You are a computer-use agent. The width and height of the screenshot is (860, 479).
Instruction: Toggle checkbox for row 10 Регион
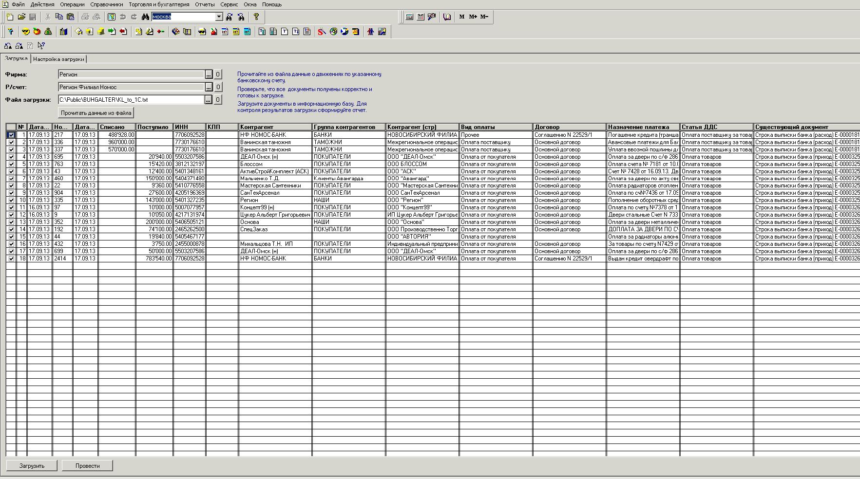point(11,200)
